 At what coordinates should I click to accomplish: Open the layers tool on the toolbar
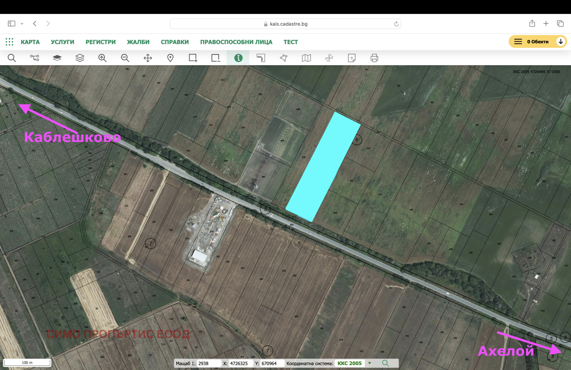80,58
